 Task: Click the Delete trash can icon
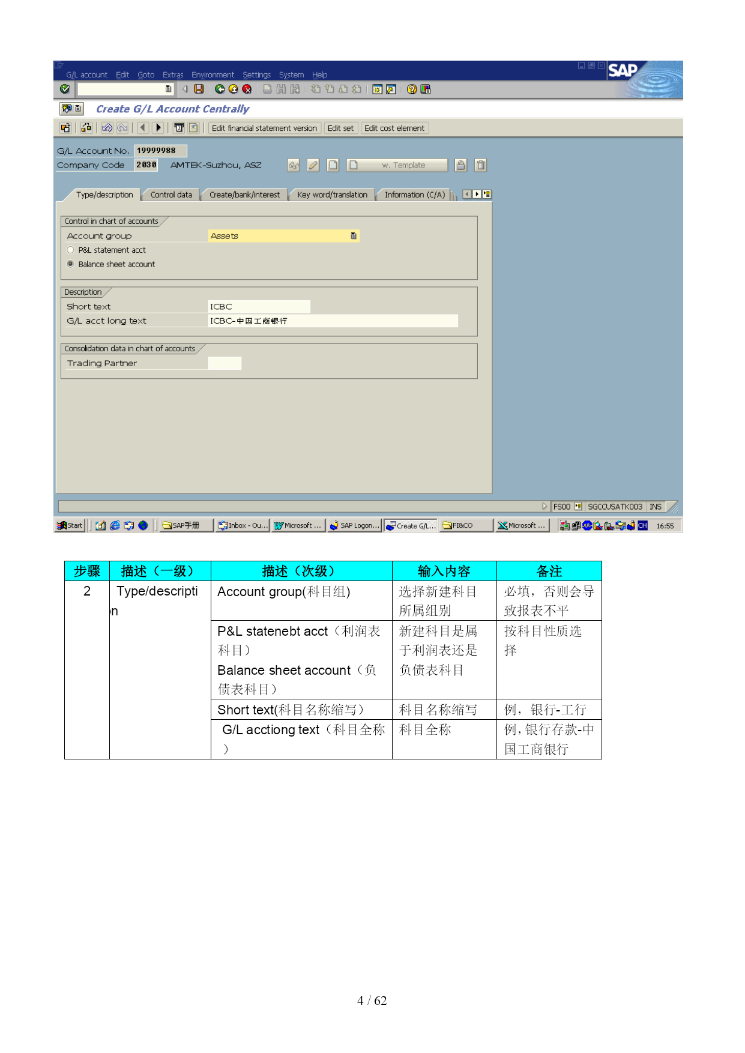pos(481,165)
